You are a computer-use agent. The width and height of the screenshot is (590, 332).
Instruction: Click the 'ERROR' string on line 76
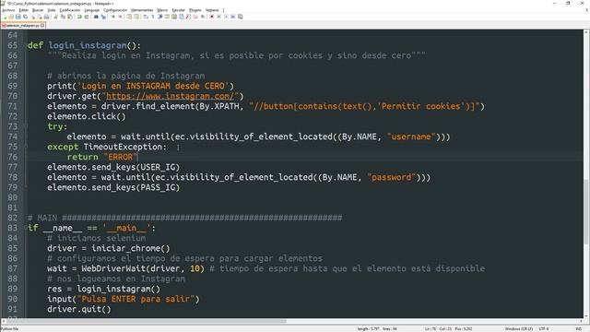click(121, 157)
